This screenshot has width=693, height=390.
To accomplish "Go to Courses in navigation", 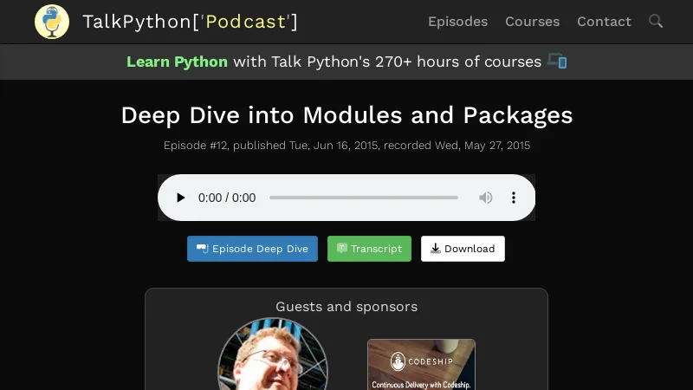I will 532,22.
